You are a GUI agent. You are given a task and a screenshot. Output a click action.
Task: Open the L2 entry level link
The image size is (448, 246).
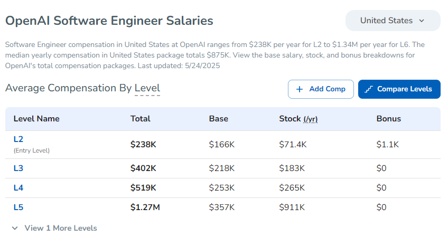pos(18,139)
